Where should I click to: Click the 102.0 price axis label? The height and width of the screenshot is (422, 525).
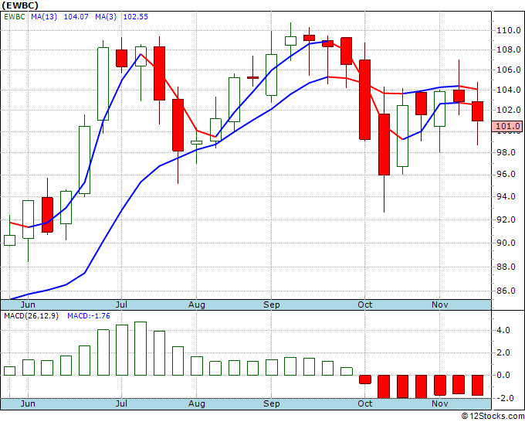click(x=508, y=110)
